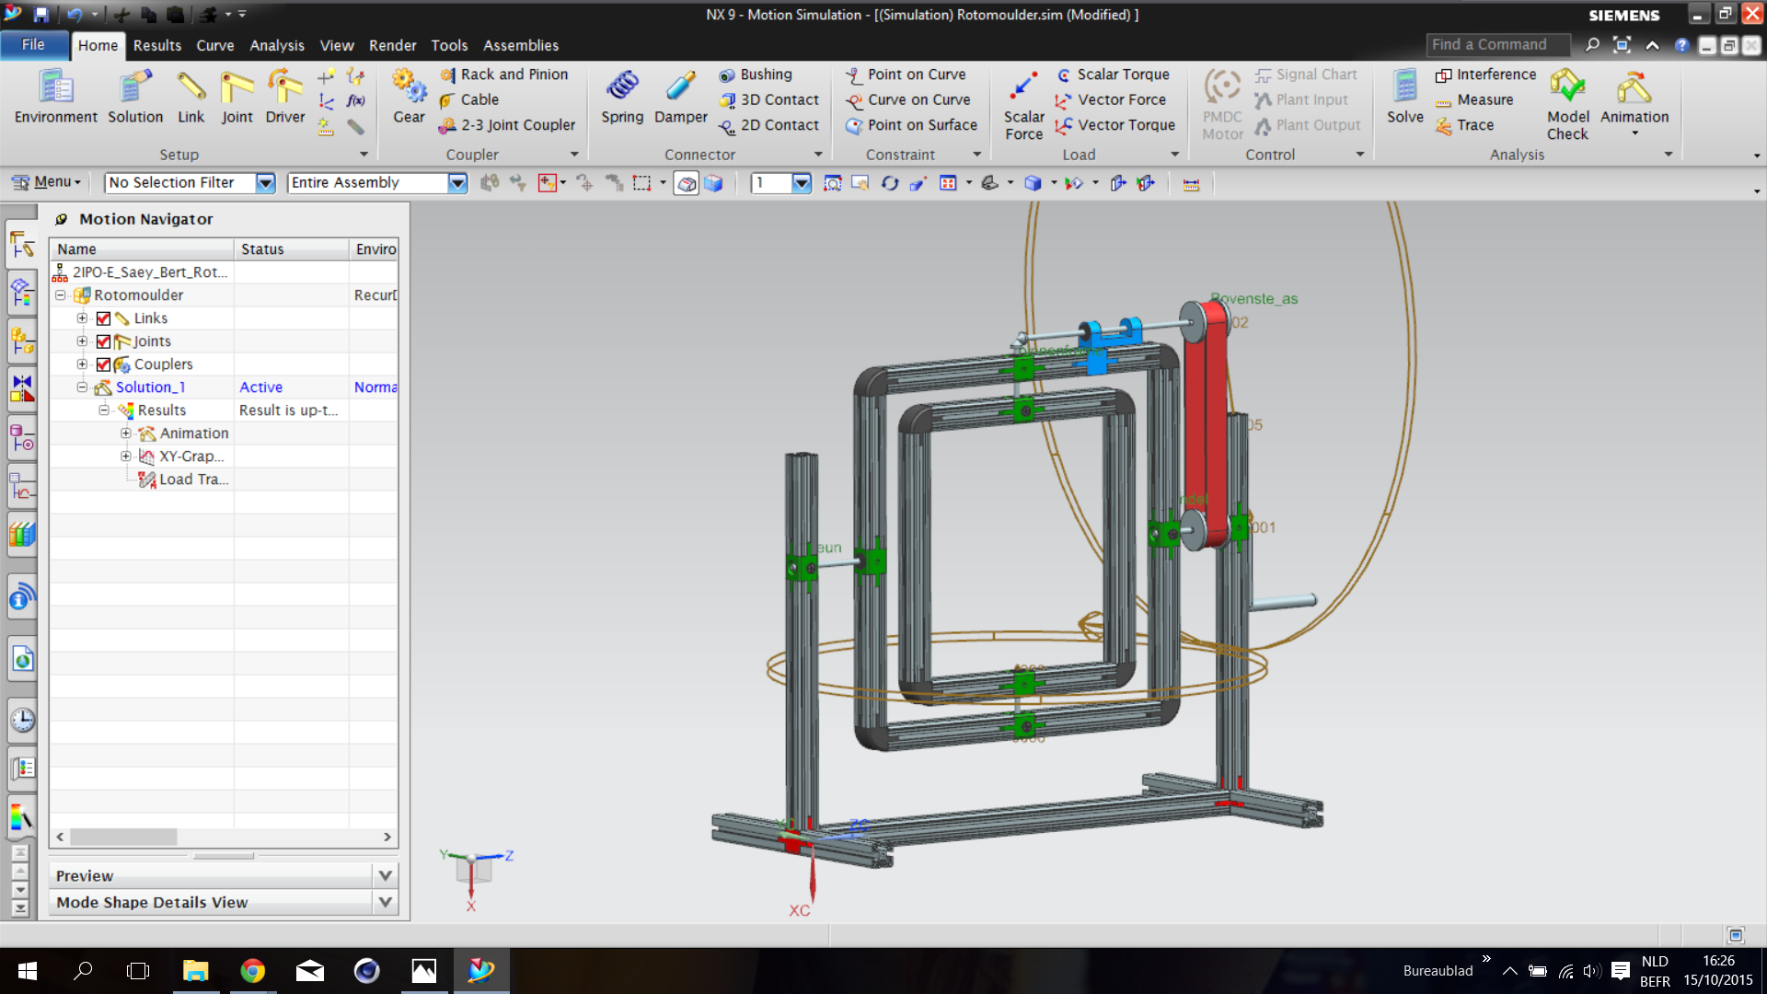Add a 2D Contact
1767x994 pixels.
769,125
